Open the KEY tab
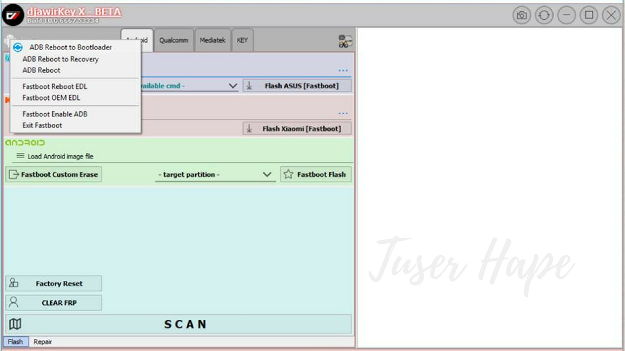This screenshot has width=625, height=351. 242,40
